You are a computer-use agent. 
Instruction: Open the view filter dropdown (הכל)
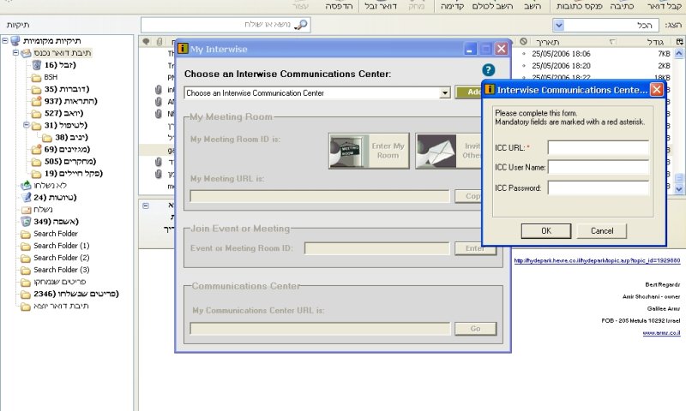558,25
